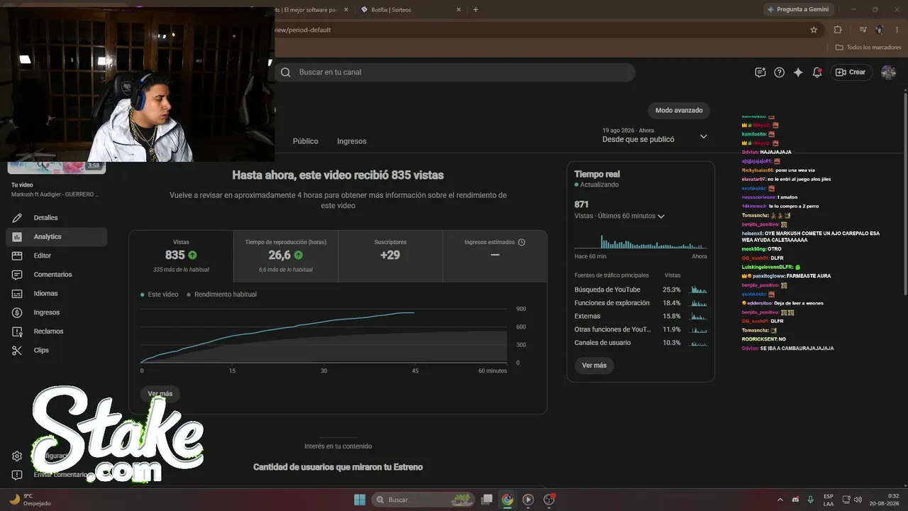Click the Crear button

coord(851,72)
